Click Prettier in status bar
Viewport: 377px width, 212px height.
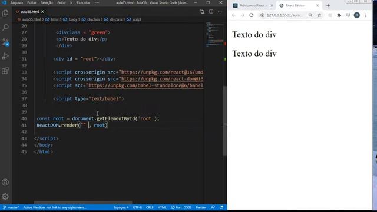(201, 207)
